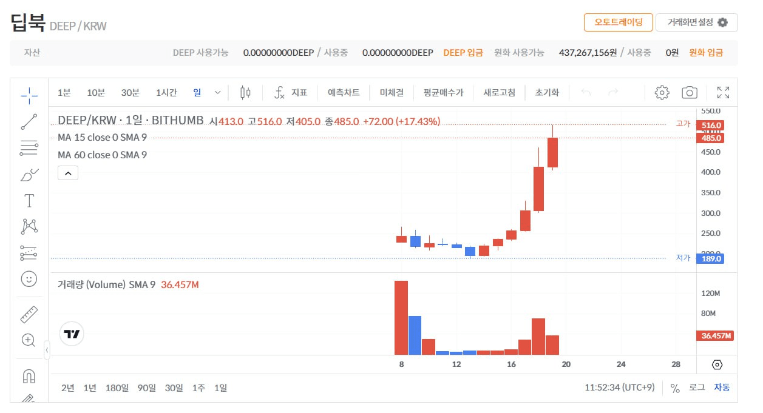Image resolution: width=763 pixels, height=413 pixels.
Task: Expand the interval dropdown arrow next to 일
Action: (x=217, y=93)
